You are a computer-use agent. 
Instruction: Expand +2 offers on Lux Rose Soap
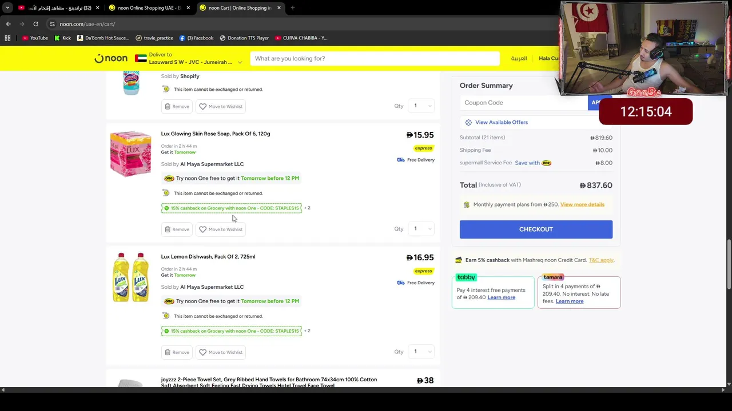pyautogui.click(x=307, y=208)
